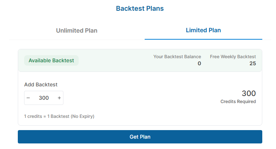Click the blue underline beneath Limited Plan
This screenshot has height=149, width=276.
click(x=203, y=39)
